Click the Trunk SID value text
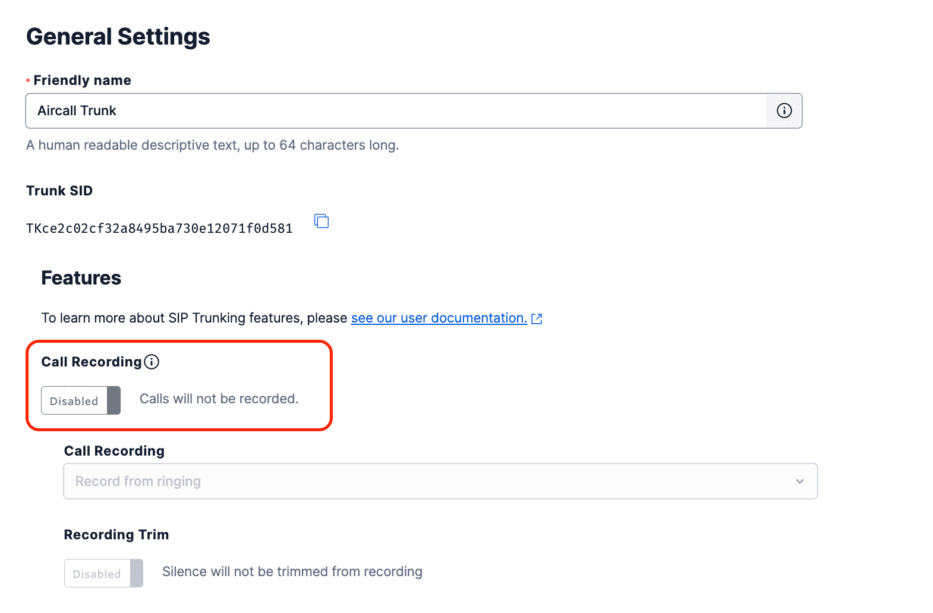This screenshot has width=933, height=613. click(x=159, y=229)
